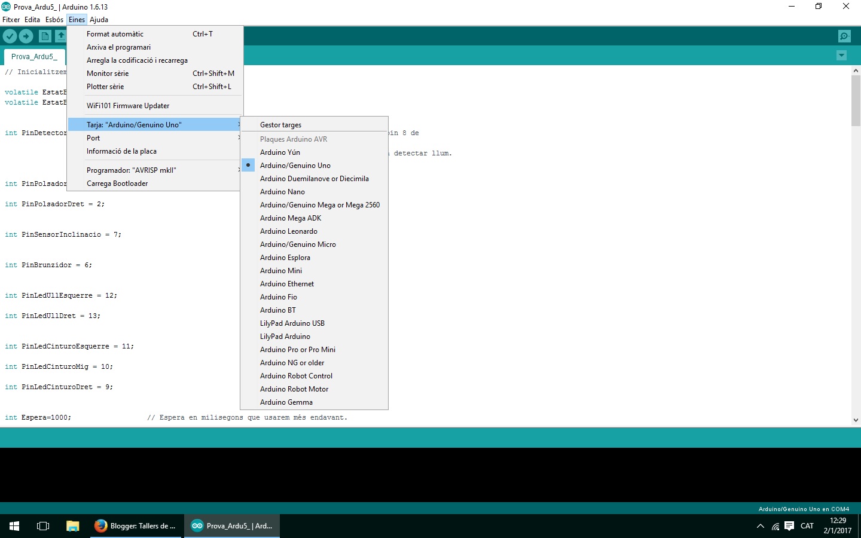Click code line 'int PinLedCinturoMig = 10;'
Viewport: 861px width, 538px height.
pos(59,366)
